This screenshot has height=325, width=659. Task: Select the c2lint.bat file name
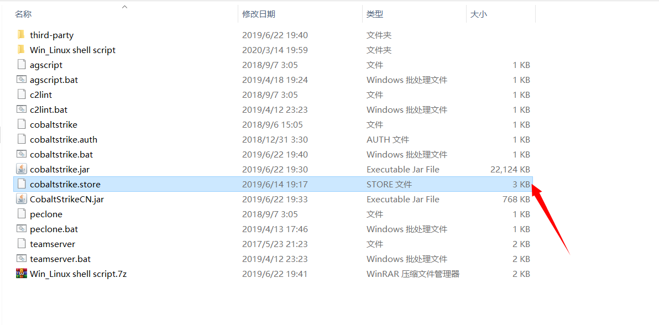(49, 110)
